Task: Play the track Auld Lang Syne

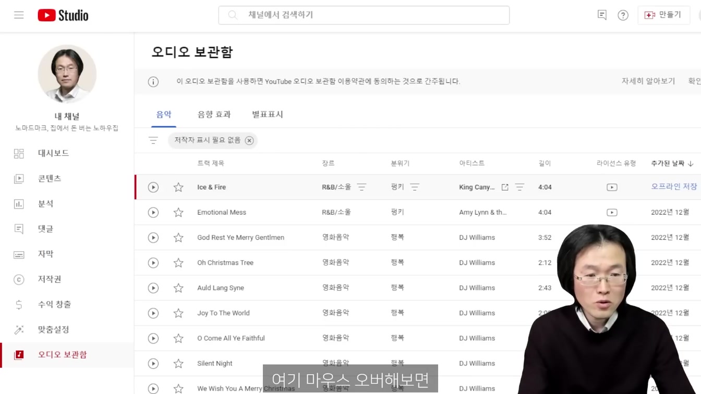Action: [153, 288]
